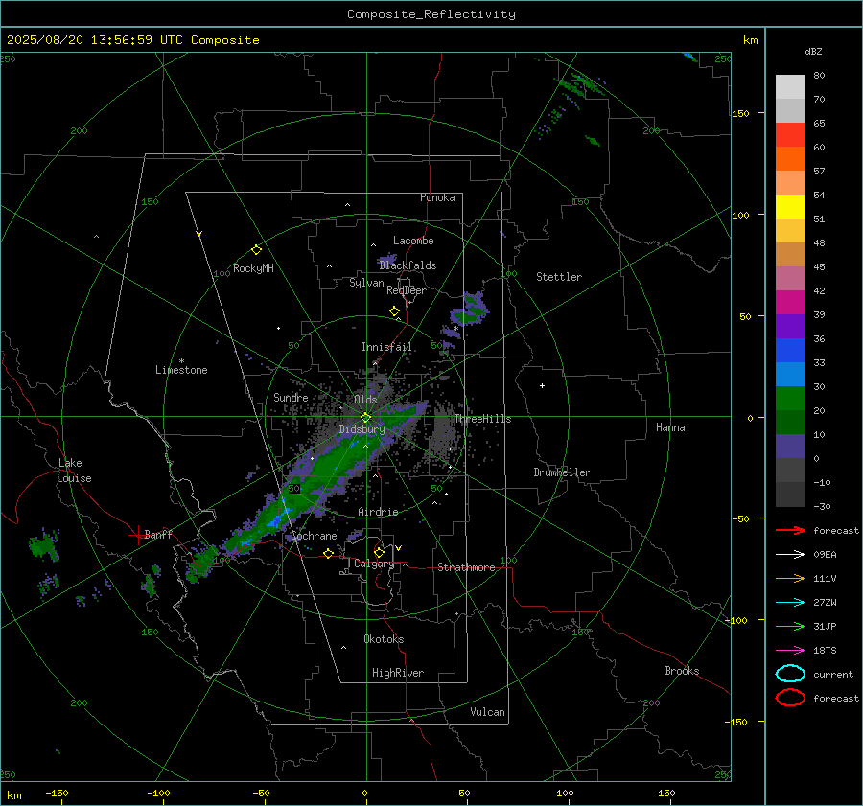Select the yellow diamond marker below RedDeer
This screenshot has width=863, height=806.
coord(394,311)
